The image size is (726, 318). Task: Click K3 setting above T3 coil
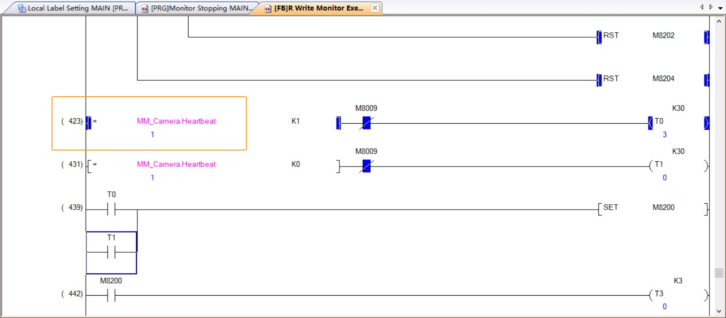click(678, 281)
